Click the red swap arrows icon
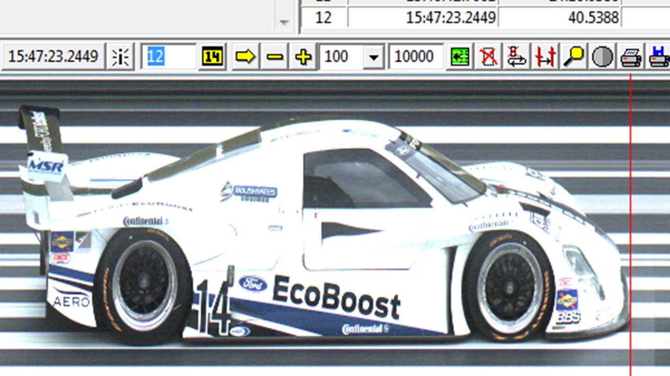This screenshot has width=670, height=376. pos(517,56)
